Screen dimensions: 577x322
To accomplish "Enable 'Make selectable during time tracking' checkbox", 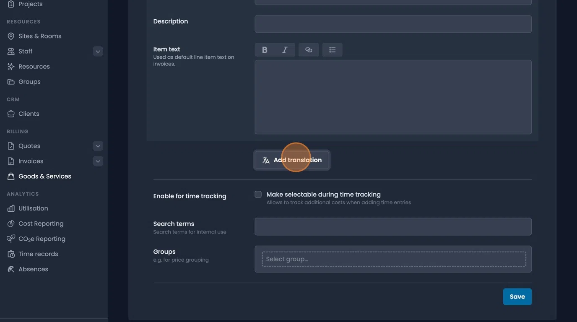I will click(258, 194).
